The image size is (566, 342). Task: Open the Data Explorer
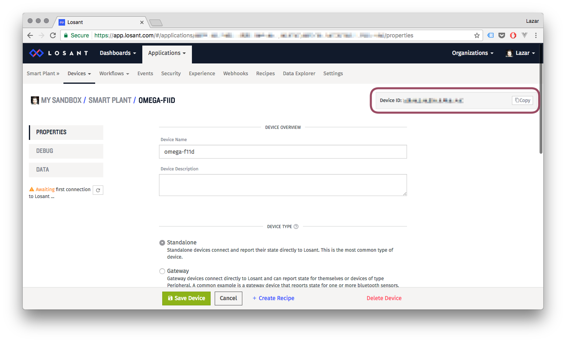[x=299, y=74]
